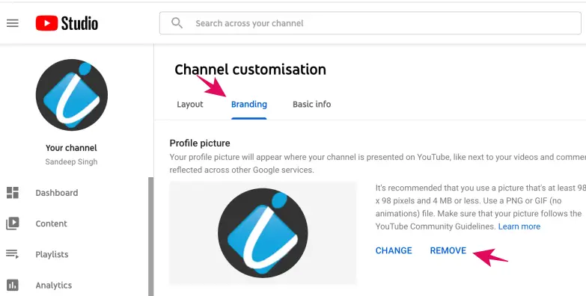Go to Content in sidebar
This screenshot has height=296, width=586.
[51, 223]
